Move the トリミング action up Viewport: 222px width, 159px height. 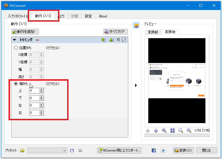[103, 40]
